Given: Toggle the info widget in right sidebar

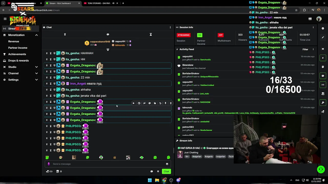Looking at the screenshot, I should click(x=323, y=28).
